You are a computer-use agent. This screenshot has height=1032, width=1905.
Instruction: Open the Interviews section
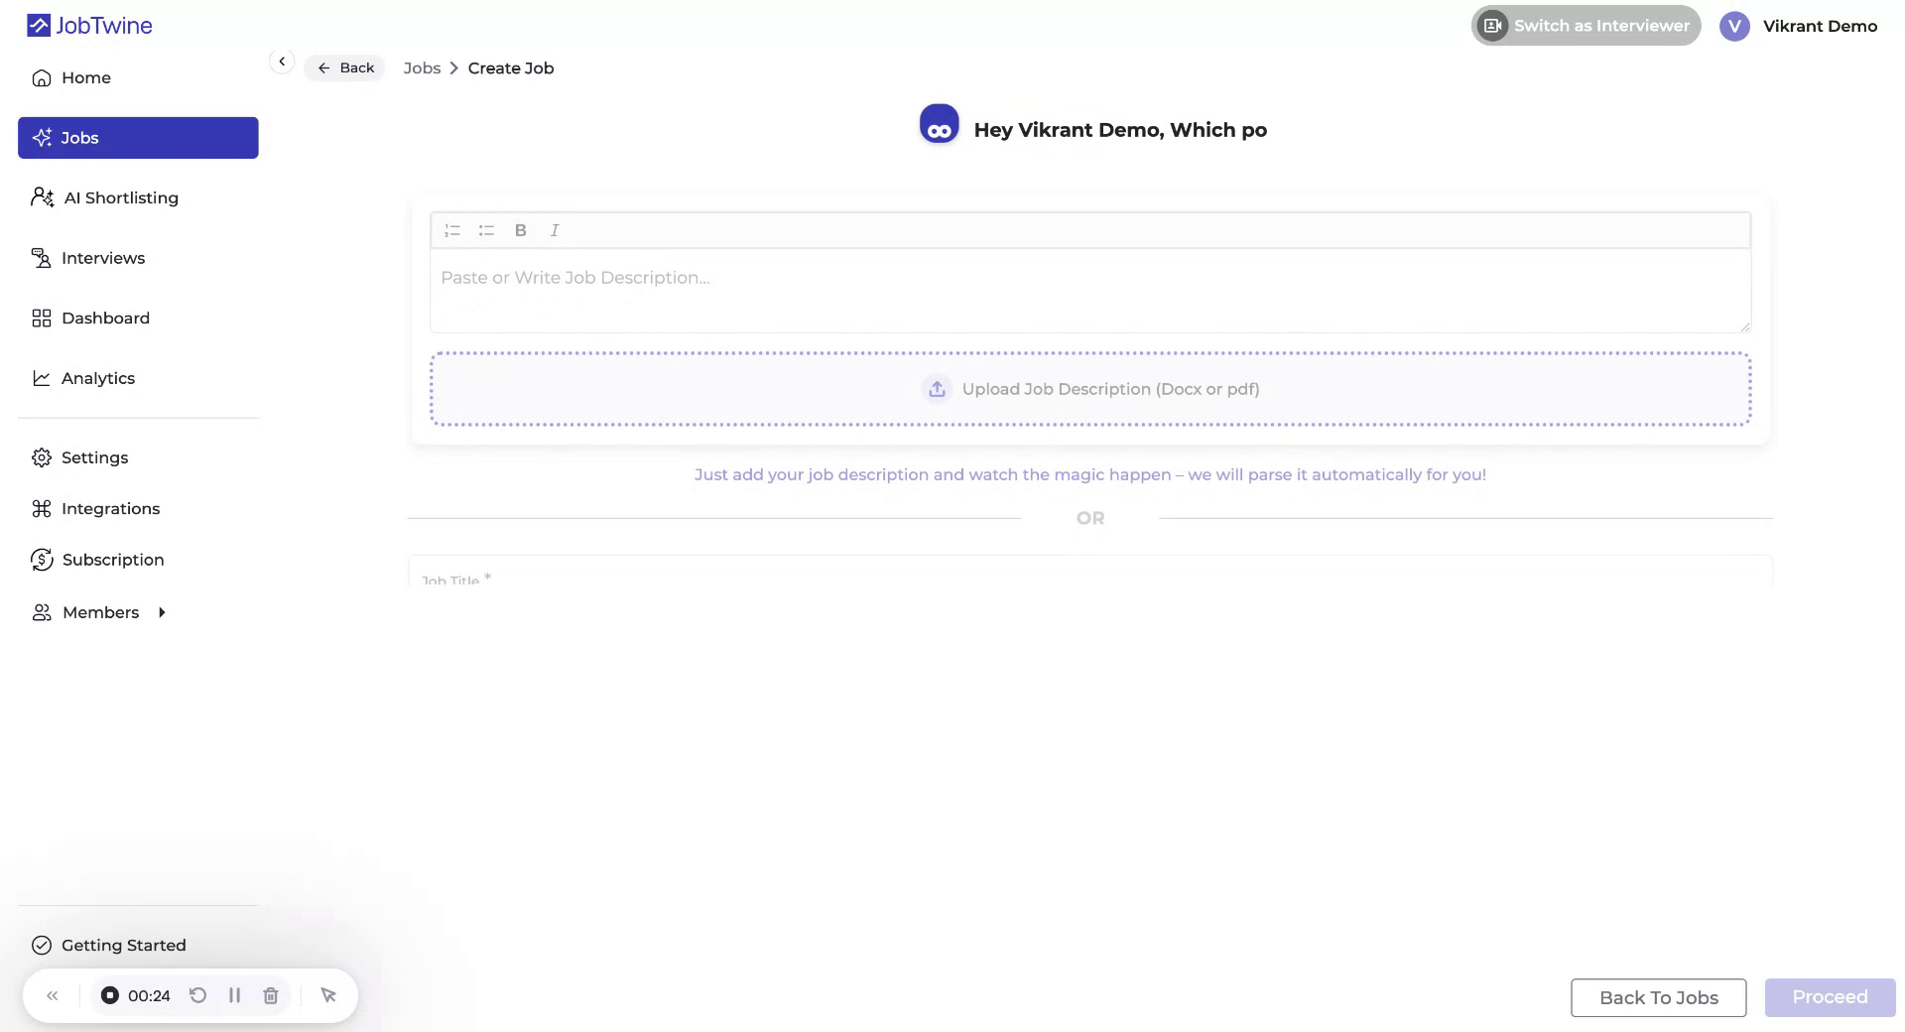103,257
